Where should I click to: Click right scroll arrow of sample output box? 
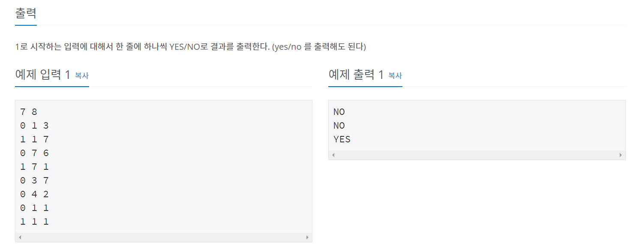(x=620, y=155)
